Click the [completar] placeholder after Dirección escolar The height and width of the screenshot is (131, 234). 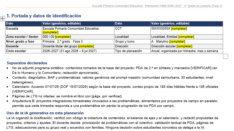coord(184,46)
